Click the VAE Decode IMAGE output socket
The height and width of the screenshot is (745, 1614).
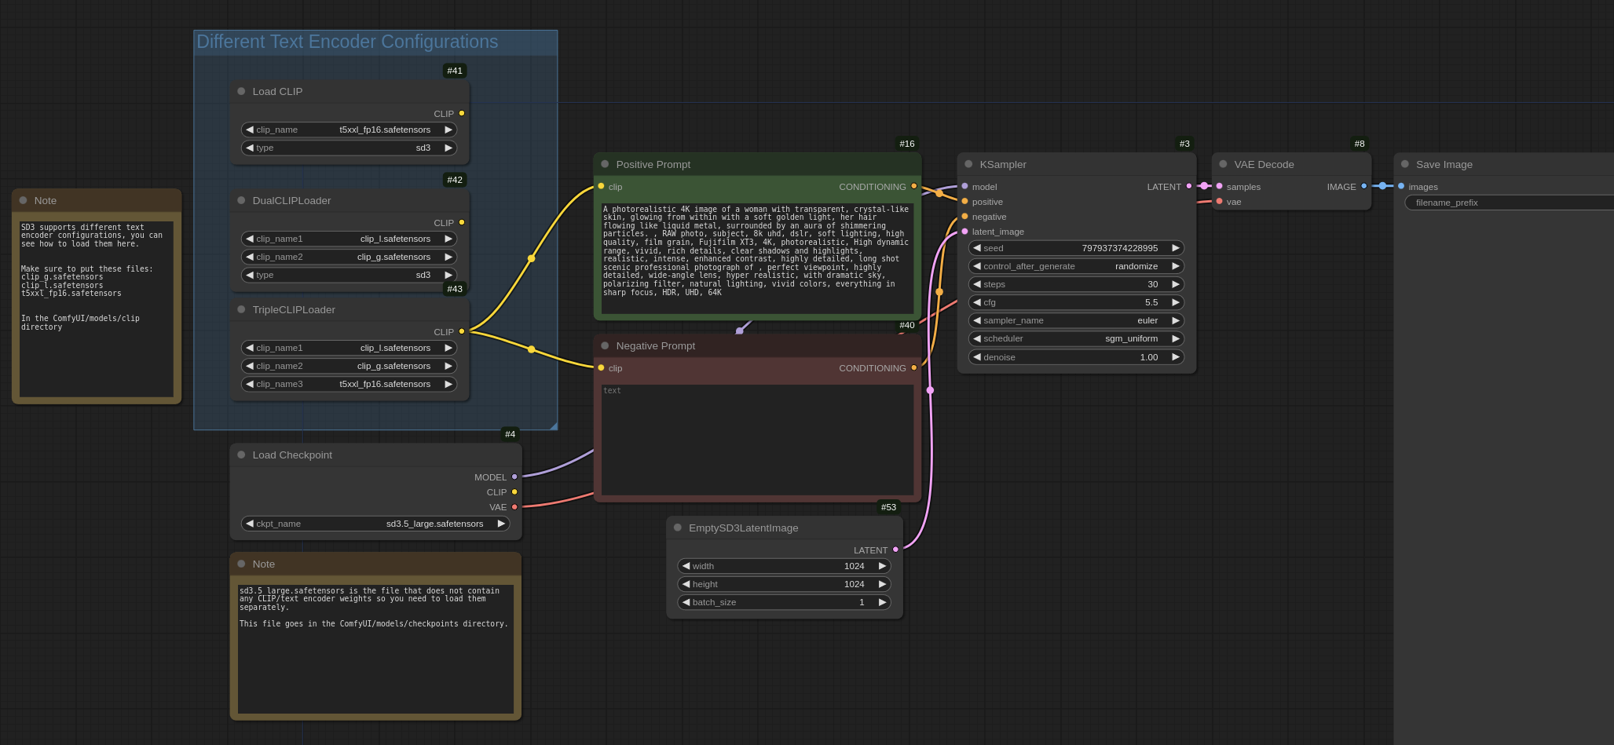[x=1363, y=186]
